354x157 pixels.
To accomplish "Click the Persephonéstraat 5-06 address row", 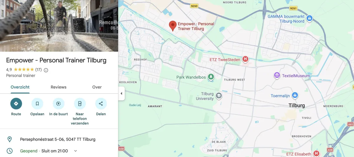I will (59, 139).
